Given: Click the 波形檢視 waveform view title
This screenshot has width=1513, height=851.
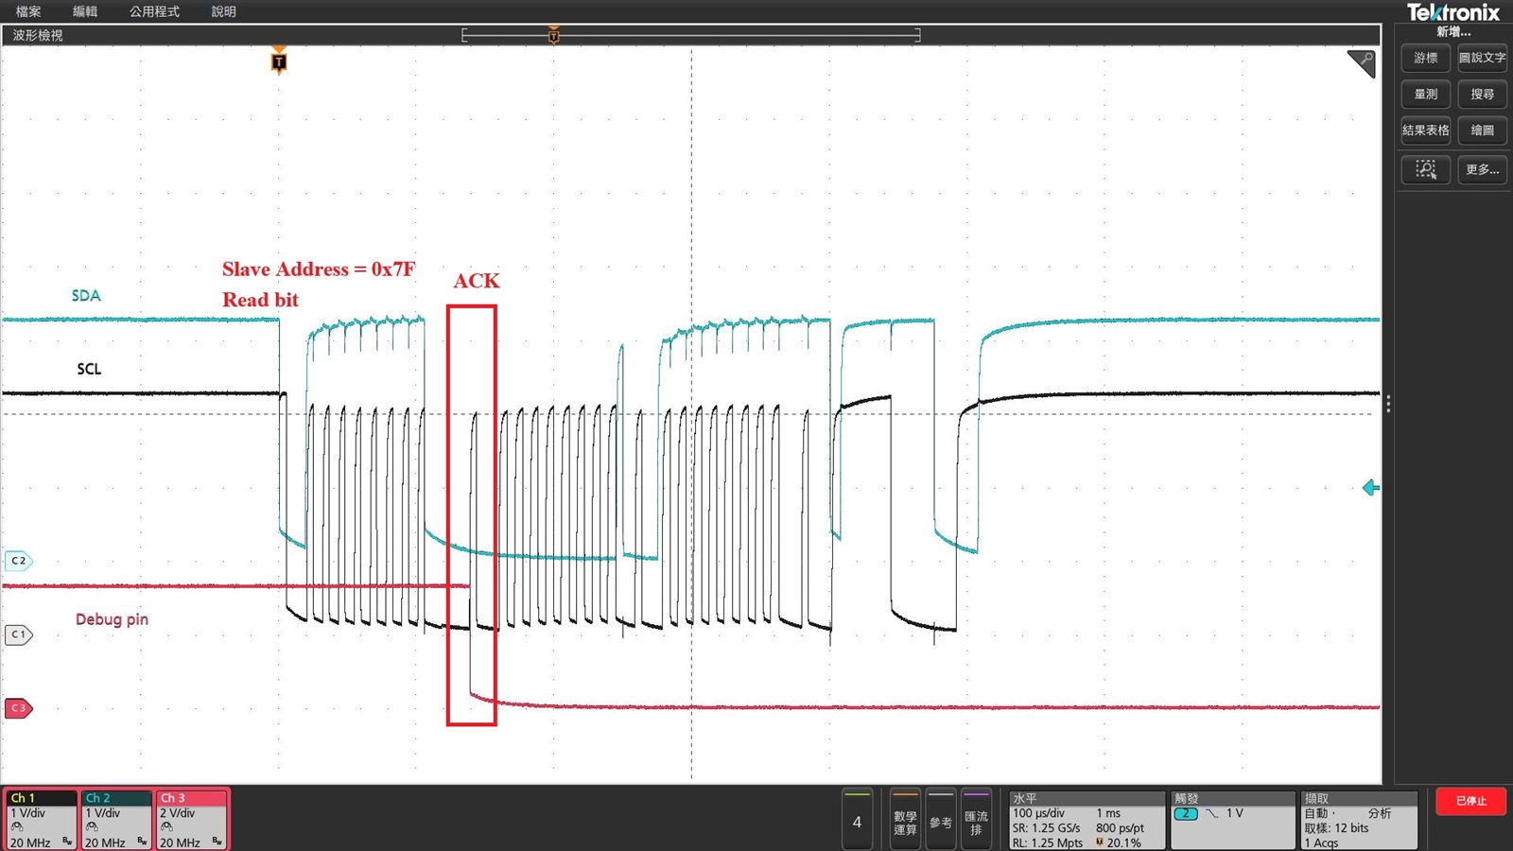Looking at the screenshot, I should [38, 35].
